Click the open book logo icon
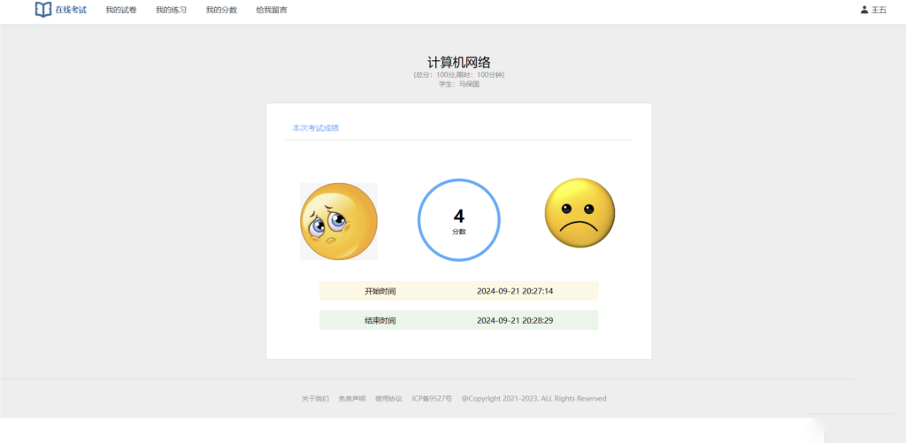The width and height of the screenshot is (906, 443). point(43,10)
